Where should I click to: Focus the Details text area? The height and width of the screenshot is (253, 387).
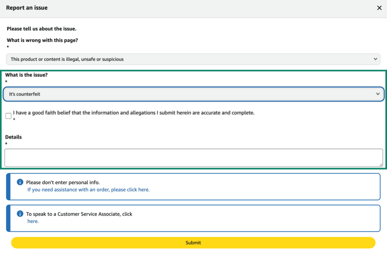(193, 157)
